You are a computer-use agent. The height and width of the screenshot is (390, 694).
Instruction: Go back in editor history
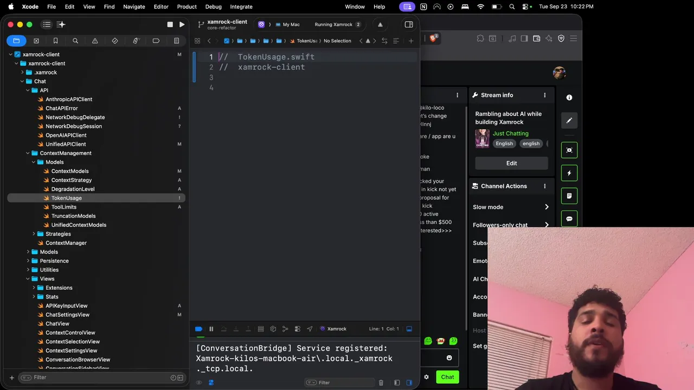click(x=209, y=41)
